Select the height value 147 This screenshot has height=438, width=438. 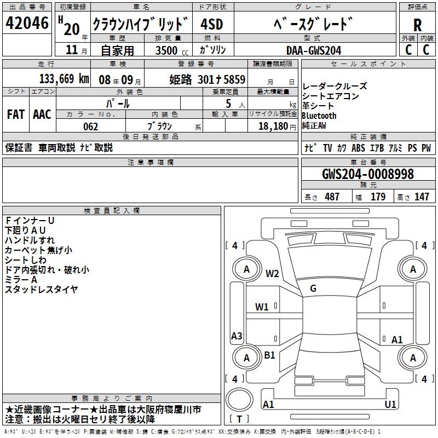point(422,197)
